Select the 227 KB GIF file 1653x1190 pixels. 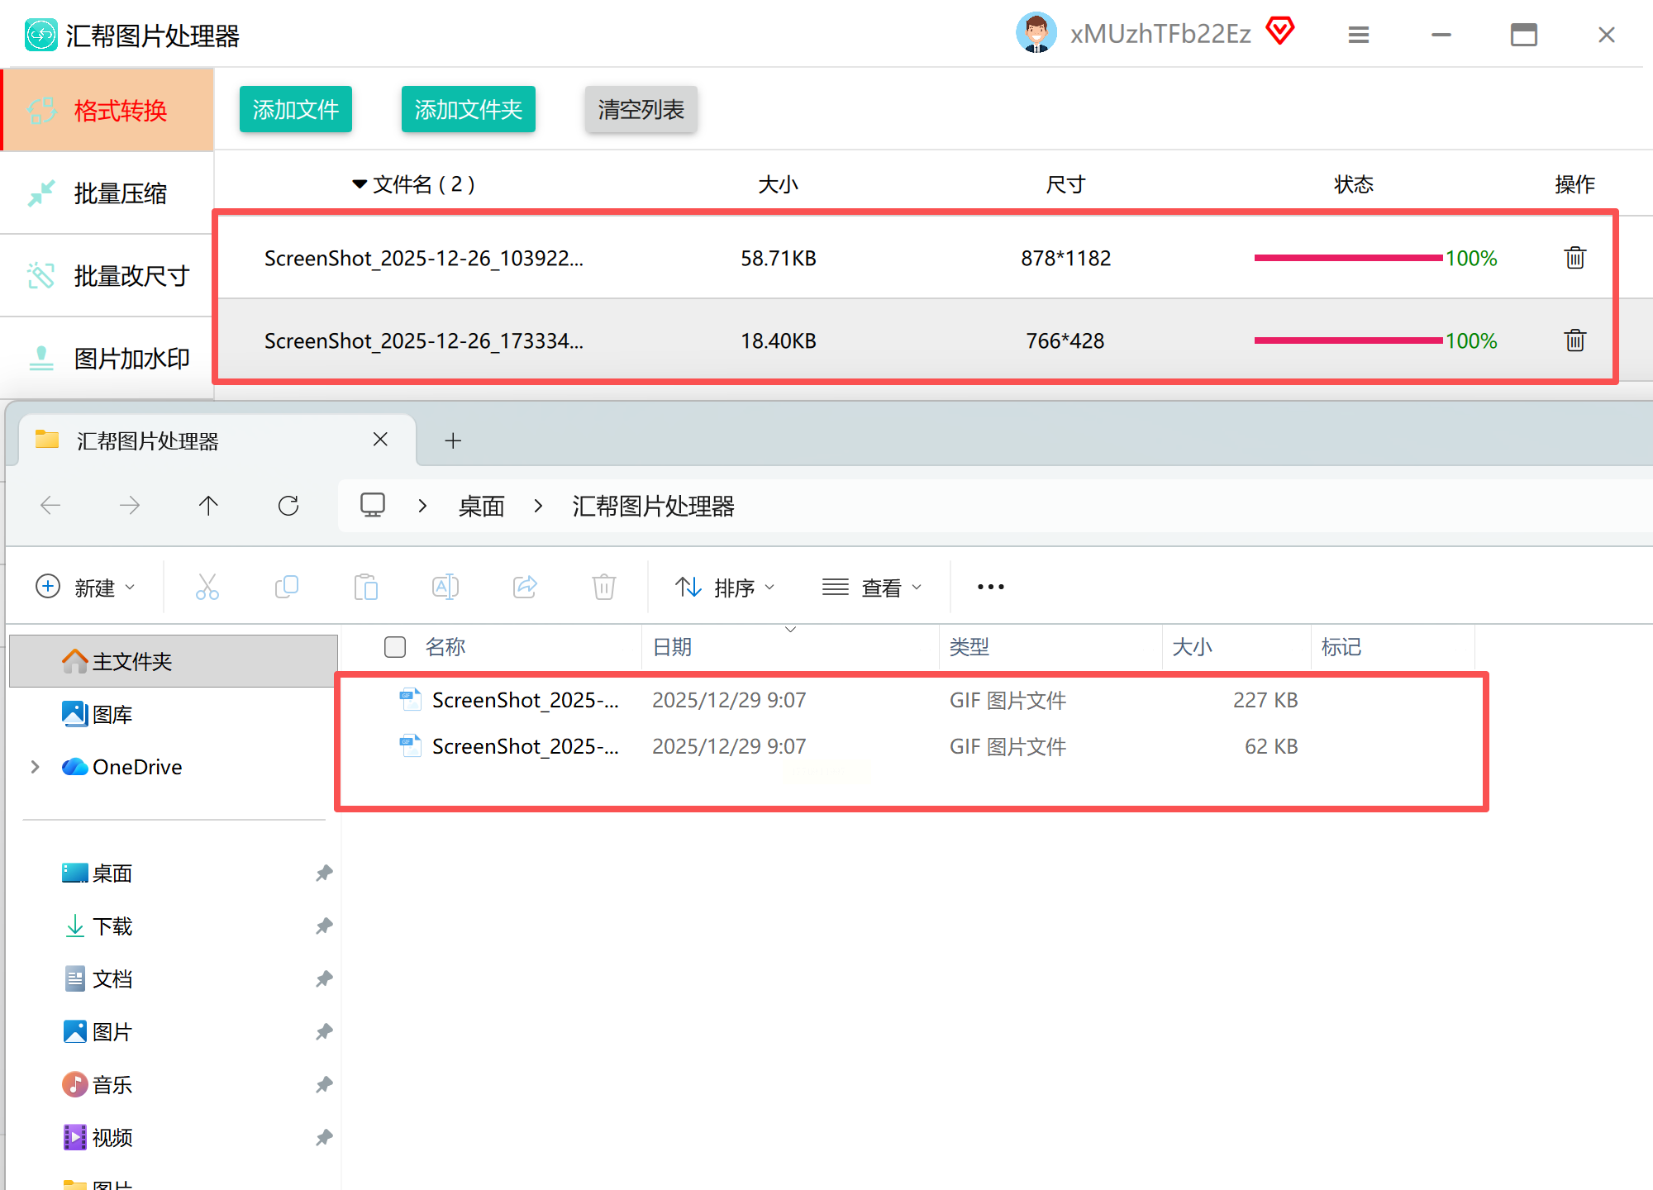click(x=525, y=700)
